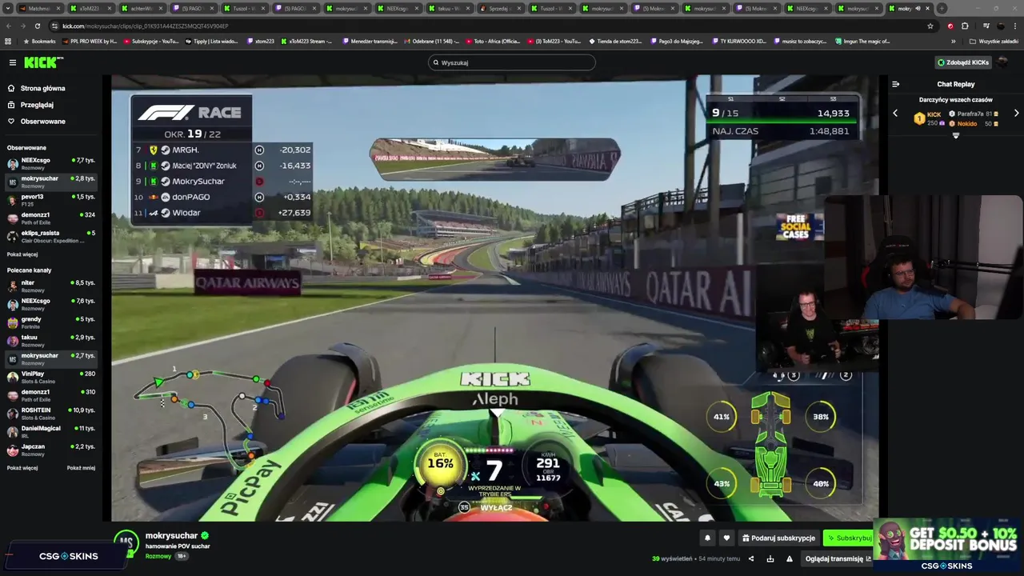The width and height of the screenshot is (1024, 576).
Task: Open recommended channel ROSHTEIN
Action: [50, 414]
